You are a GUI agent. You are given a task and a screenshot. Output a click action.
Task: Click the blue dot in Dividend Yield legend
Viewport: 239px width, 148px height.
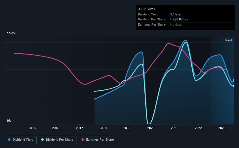click(x=9, y=140)
